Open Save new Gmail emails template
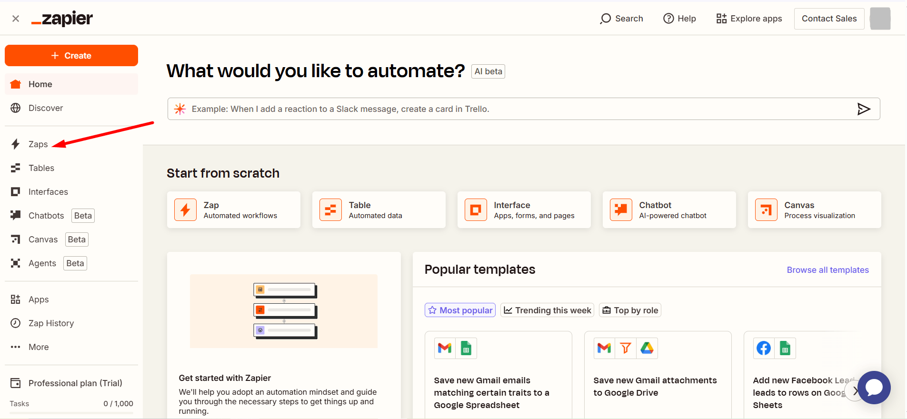 pyautogui.click(x=498, y=375)
